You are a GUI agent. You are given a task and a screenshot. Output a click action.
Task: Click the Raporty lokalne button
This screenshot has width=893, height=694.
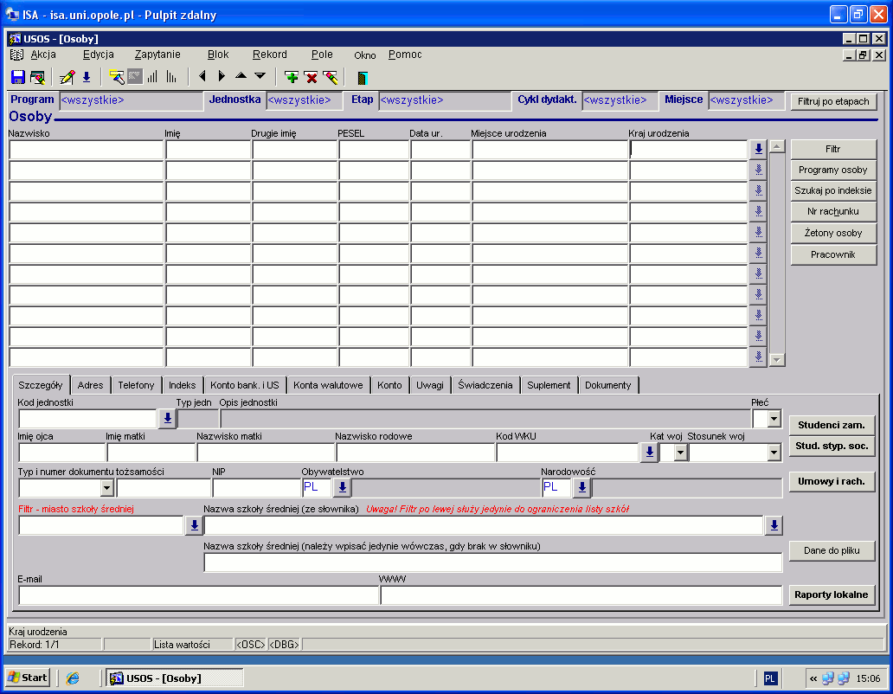pyautogui.click(x=832, y=594)
